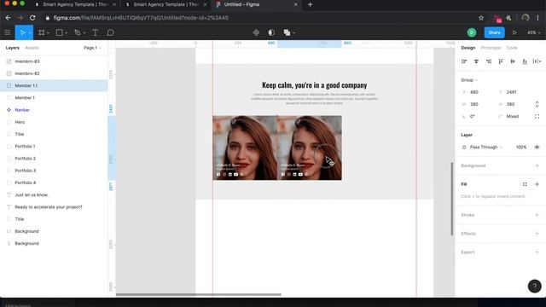546x307 pixels.
Task: Add a Stroke with plus icon
Action: click(537, 215)
